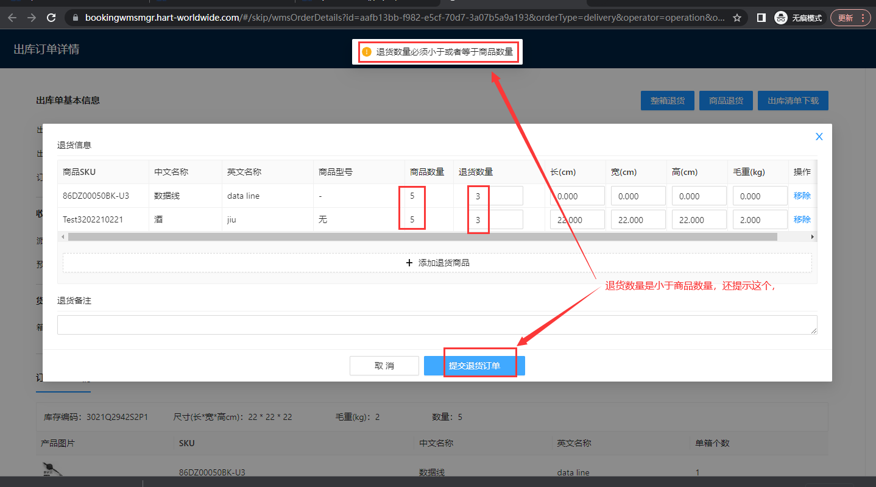This screenshot has height=487, width=876.
Task: Click the incognito mode icon
Action: [781, 18]
